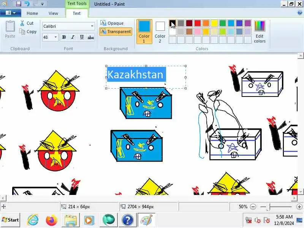Open the font size 48 dropdown
Viewport: 304px width, 228px height.
point(55,37)
